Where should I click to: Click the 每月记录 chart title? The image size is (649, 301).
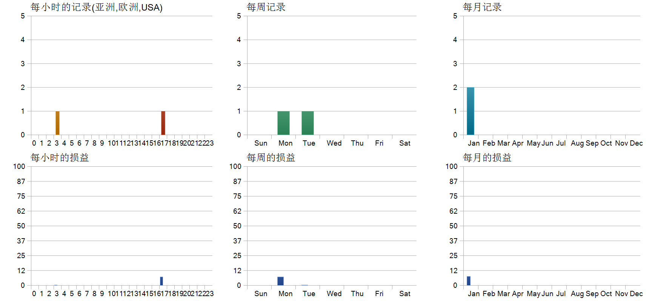[x=482, y=7]
